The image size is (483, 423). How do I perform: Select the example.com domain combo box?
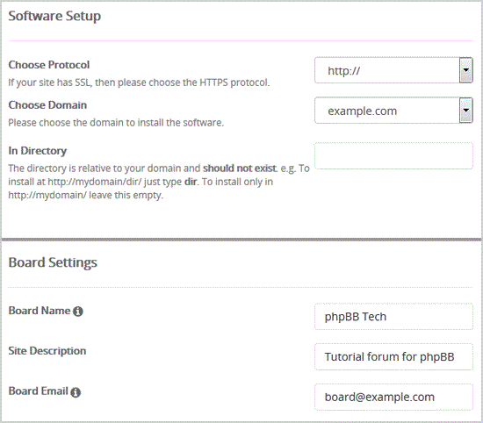393,111
